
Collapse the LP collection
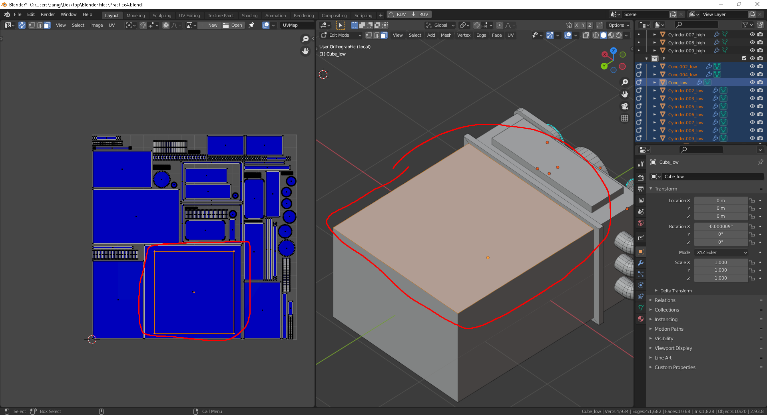[646, 59]
